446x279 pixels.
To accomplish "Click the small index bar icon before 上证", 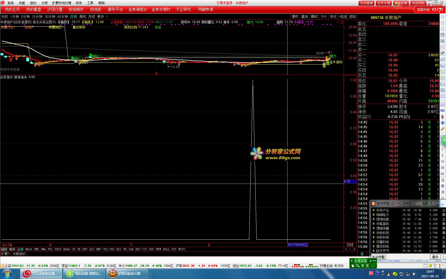I will (2, 266).
